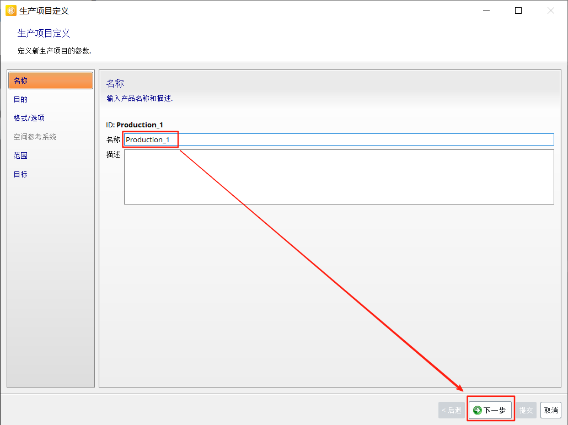
Task: Click the 定义新生产项目的参数 subtitle text
Action: click(x=55, y=51)
